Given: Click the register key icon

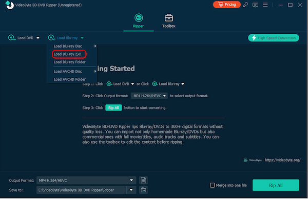Looking at the screenshot, I should click(245, 5).
